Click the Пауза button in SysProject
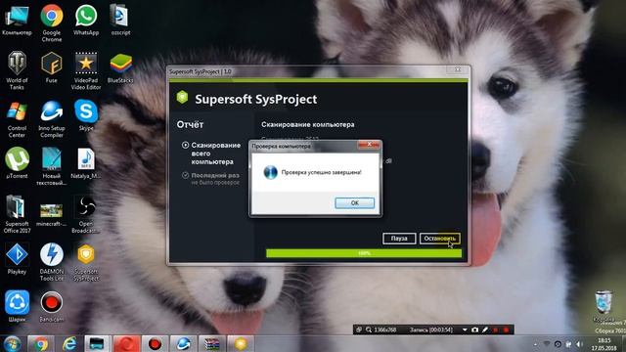 coord(399,239)
